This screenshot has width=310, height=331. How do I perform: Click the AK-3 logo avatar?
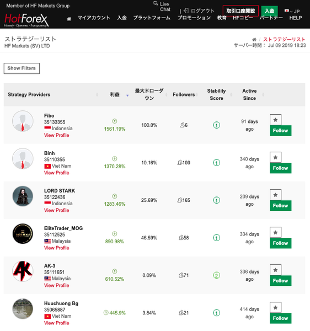click(x=23, y=271)
